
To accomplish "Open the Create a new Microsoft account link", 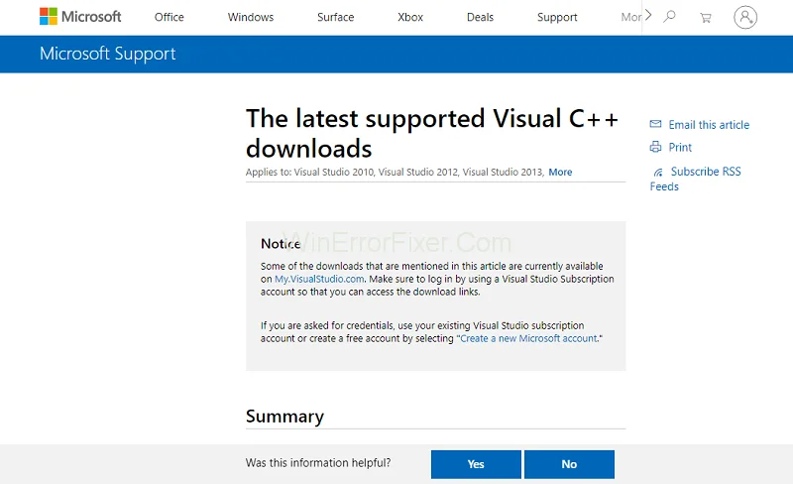I will 528,338.
